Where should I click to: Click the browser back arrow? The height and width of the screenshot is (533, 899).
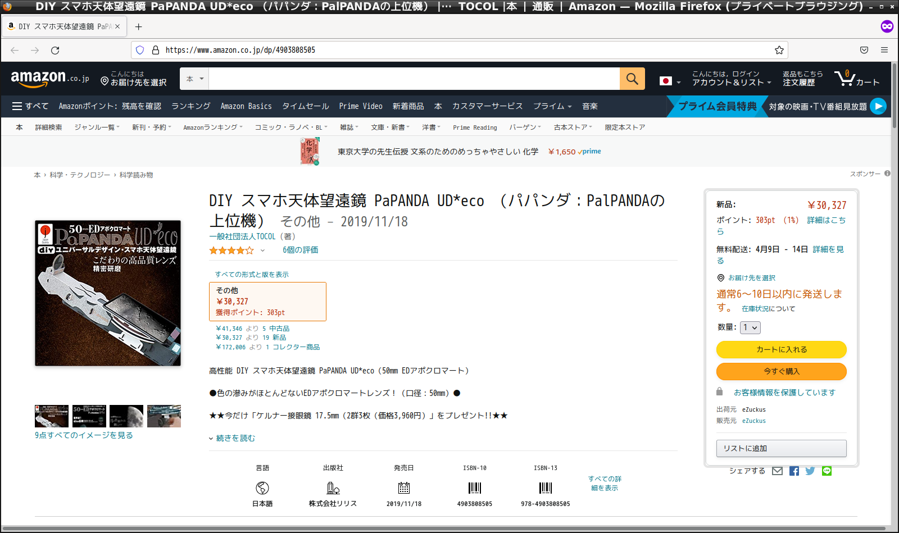(x=15, y=50)
